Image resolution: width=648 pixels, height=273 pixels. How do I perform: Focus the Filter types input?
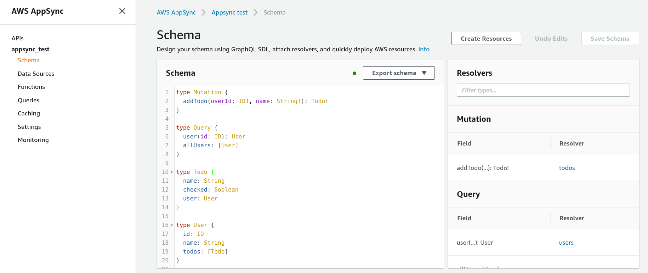tap(543, 90)
